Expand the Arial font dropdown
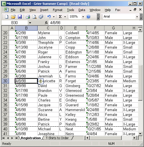Image resolution: width=144 pixels, height=147 pixels. [137, 17]
